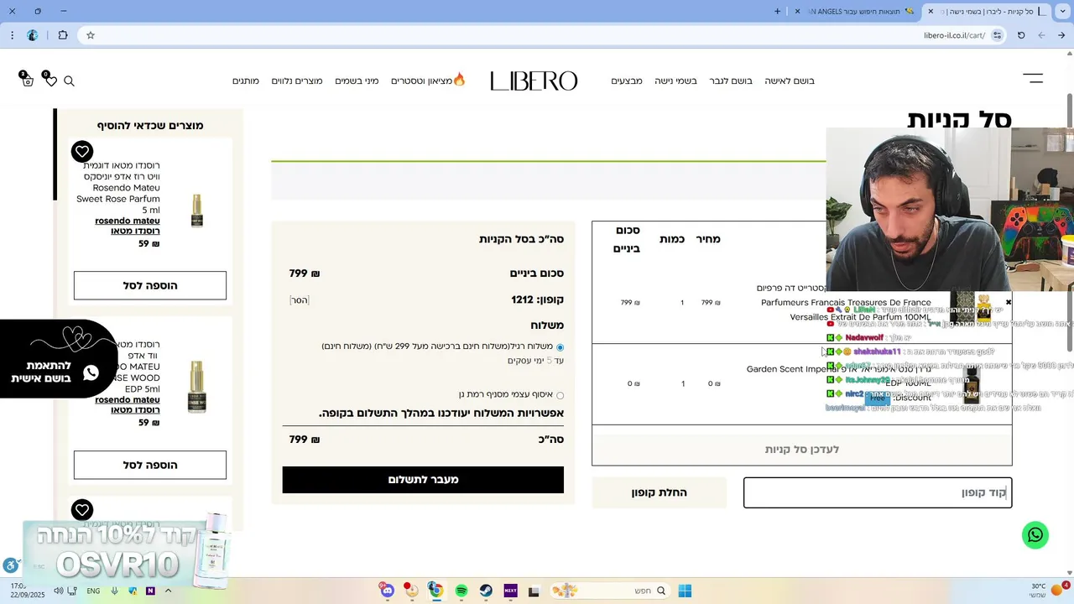1074x604 pixels.
Task: Click the taskbar search box חפש
Action: pos(610,591)
